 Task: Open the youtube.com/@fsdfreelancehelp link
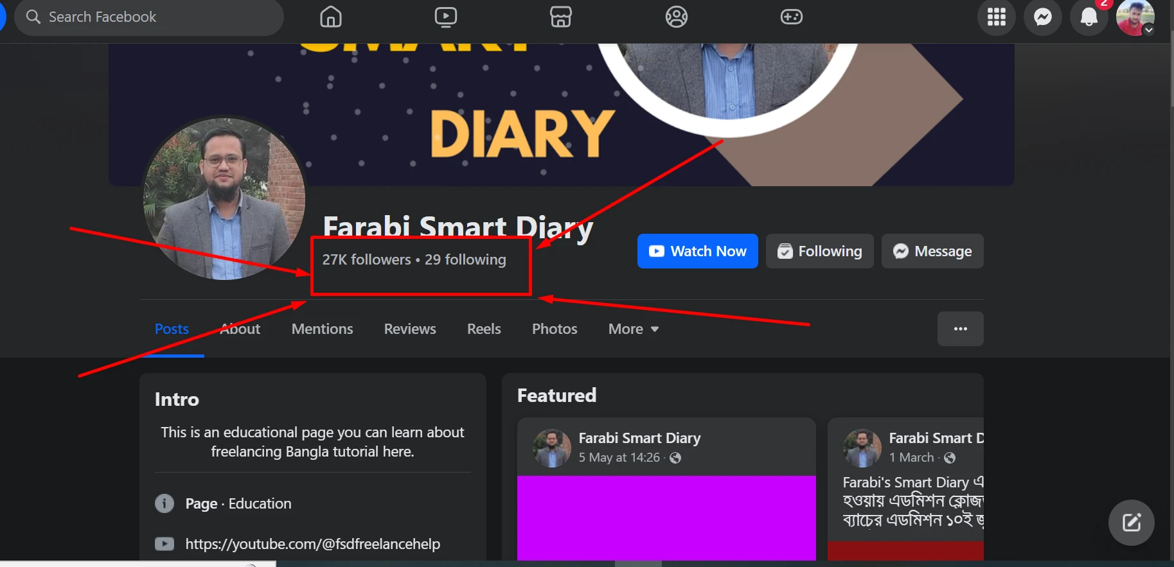click(x=313, y=544)
